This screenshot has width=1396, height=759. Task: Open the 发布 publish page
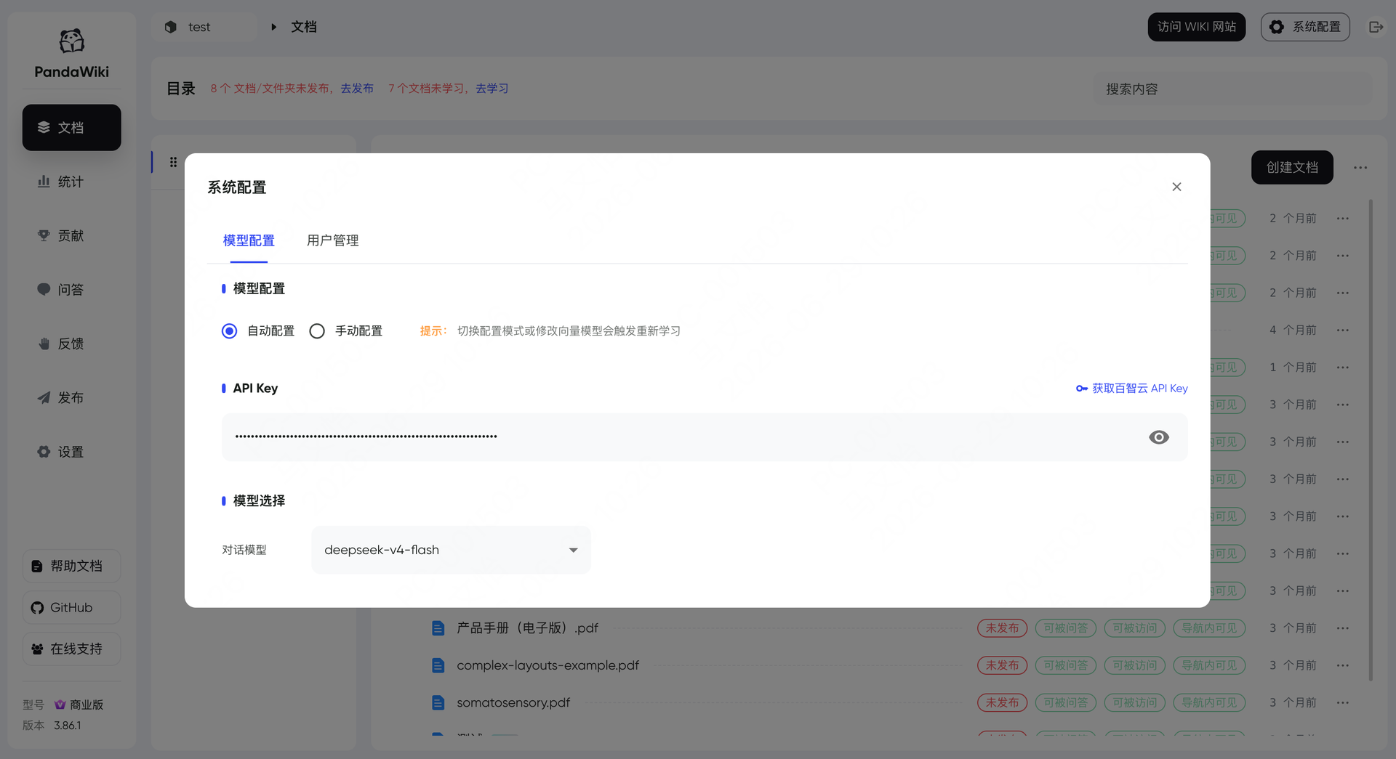click(71, 398)
